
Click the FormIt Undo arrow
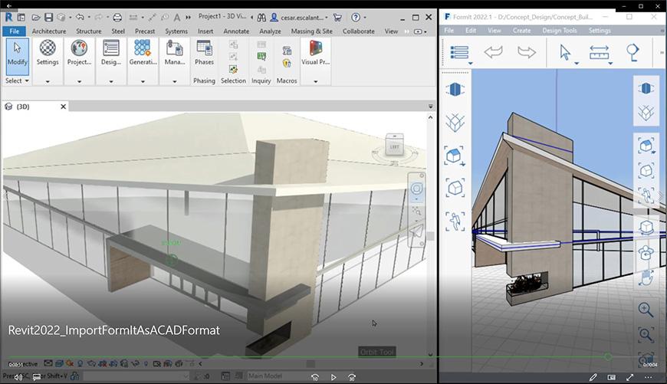[x=494, y=52]
